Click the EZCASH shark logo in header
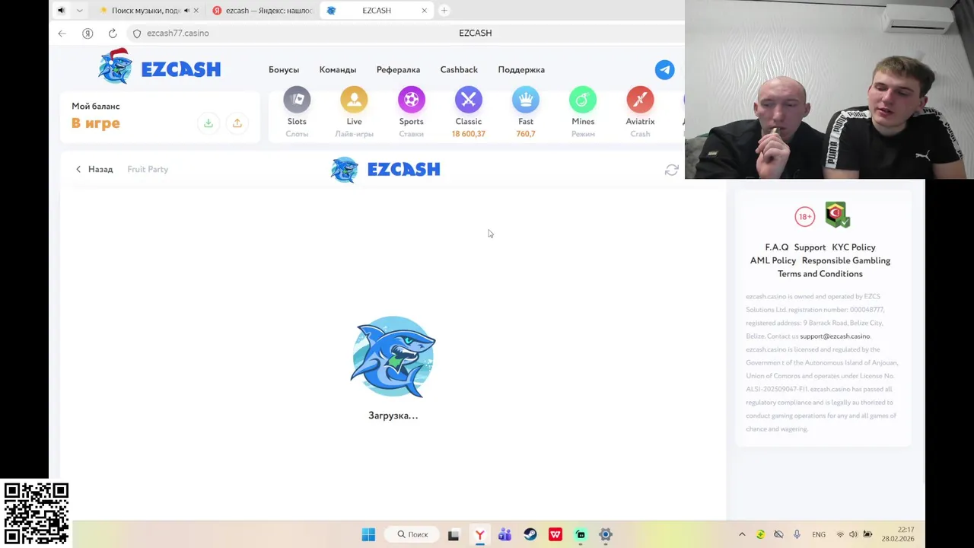Screen dimensions: 974x548 point(160,67)
